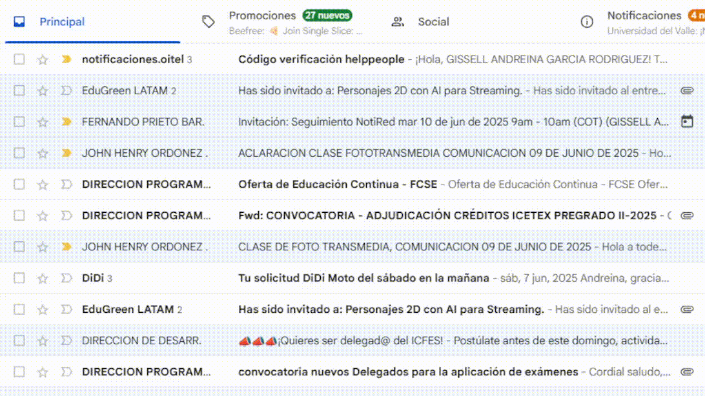Select checkbox for ICFES delegad@ email
The height and width of the screenshot is (396, 705).
[19, 341]
